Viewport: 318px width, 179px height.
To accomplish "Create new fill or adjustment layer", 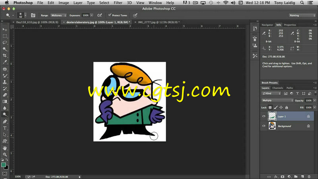I will tap(289, 177).
